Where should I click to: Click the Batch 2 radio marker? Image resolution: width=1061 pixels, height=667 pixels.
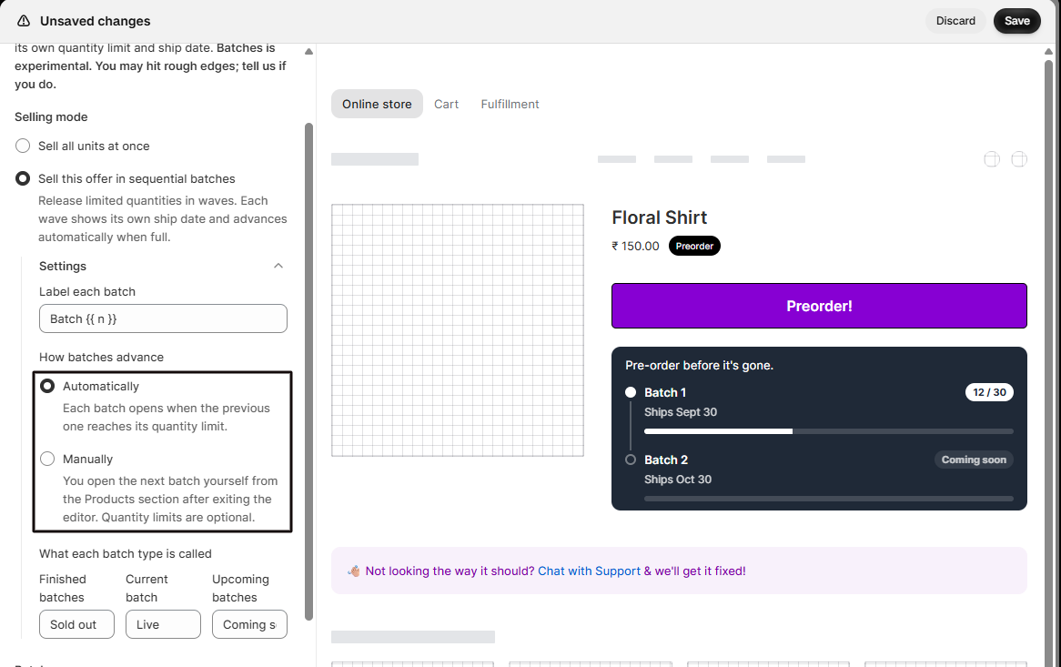click(x=631, y=460)
